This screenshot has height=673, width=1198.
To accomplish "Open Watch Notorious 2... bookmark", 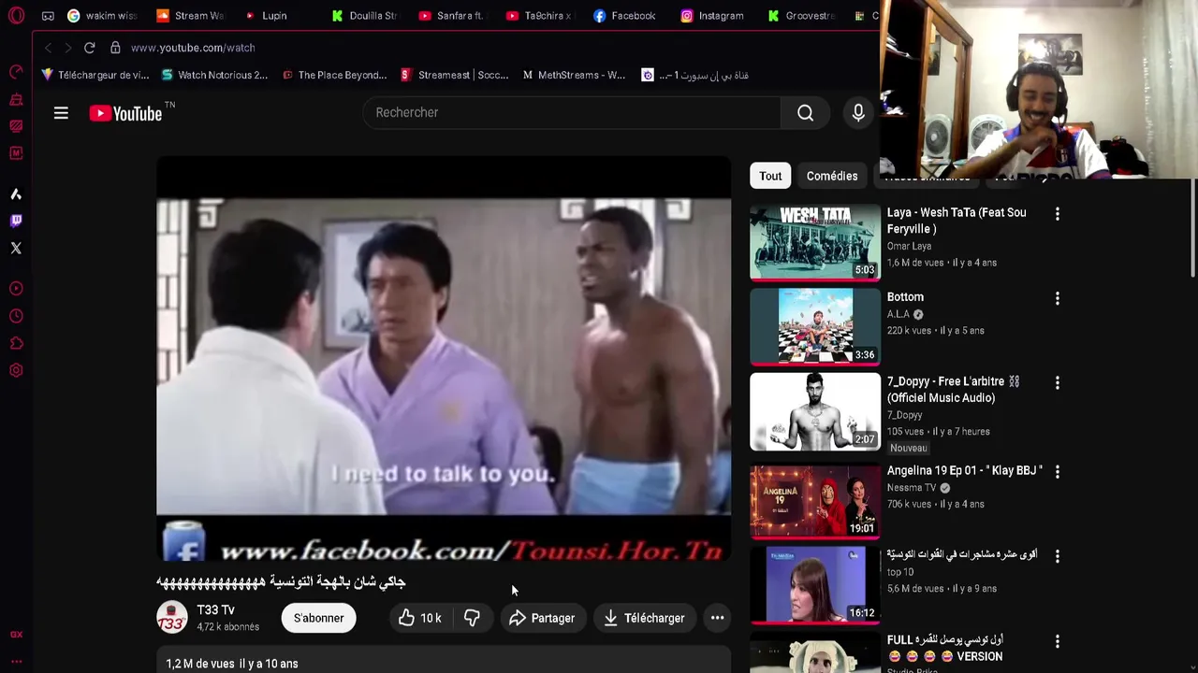I will pyautogui.click(x=213, y=75).
